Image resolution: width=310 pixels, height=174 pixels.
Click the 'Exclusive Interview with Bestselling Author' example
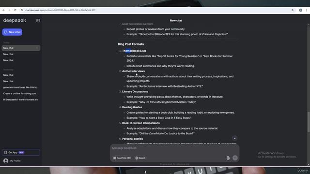[165, 86]
